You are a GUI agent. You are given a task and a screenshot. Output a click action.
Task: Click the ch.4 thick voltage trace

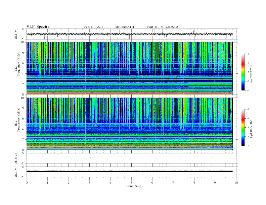(x=129, y=172)
